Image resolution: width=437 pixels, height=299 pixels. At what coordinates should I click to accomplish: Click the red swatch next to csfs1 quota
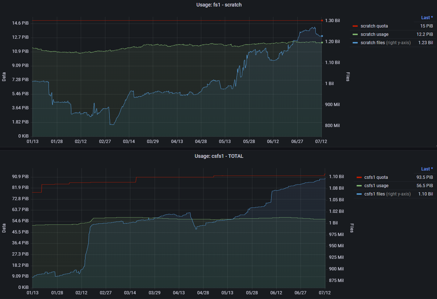coord(359,177)
